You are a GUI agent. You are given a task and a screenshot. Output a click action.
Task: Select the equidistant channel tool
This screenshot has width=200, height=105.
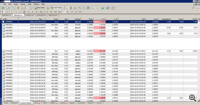(24, 12)
